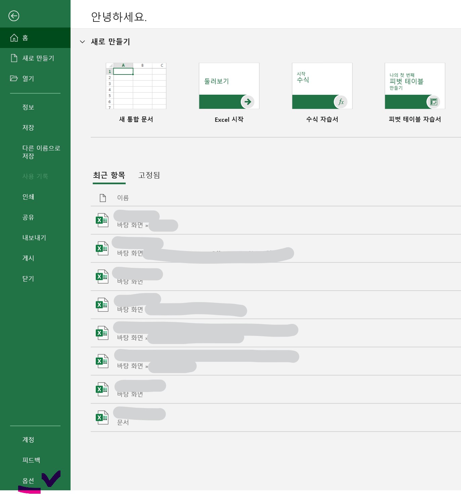
Task: Sort the file list by 이름 header
Action: coord(123,198)
